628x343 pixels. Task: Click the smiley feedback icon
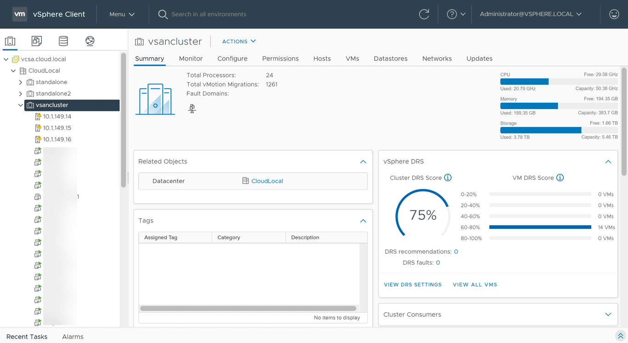click(614, 14)
